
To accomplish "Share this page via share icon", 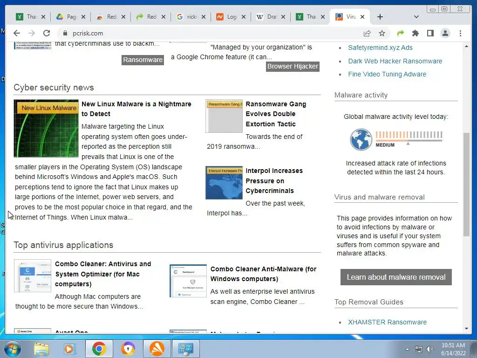I will point(367,33).
